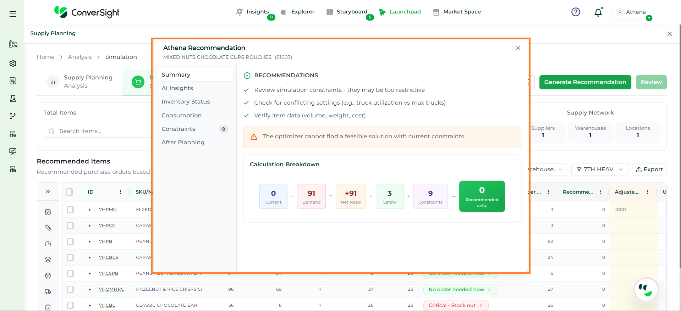Click the Export button

click(x=649, y=170)
